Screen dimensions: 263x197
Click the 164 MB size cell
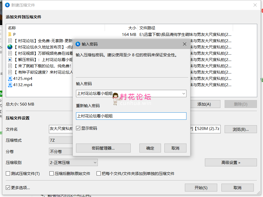click(129, 34)
